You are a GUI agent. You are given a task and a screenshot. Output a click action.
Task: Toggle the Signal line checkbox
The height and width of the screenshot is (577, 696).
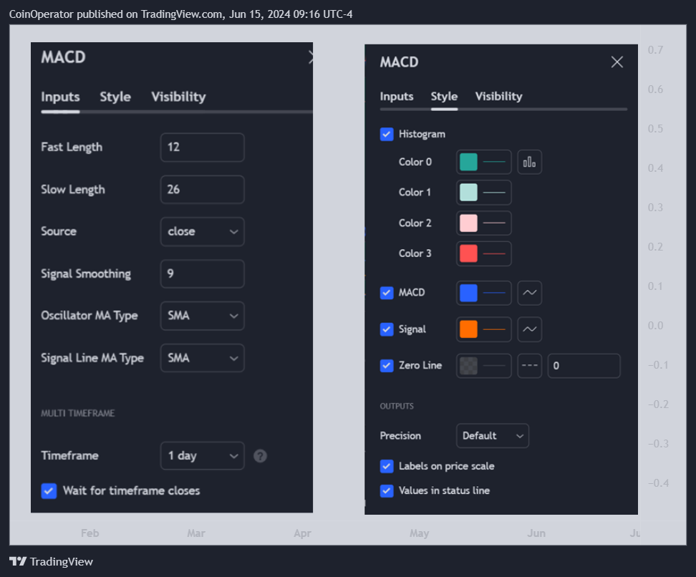[x=387, y=329]
